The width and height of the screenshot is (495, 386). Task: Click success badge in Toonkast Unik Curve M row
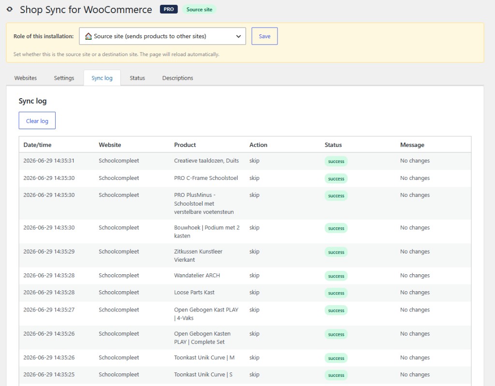336,358
